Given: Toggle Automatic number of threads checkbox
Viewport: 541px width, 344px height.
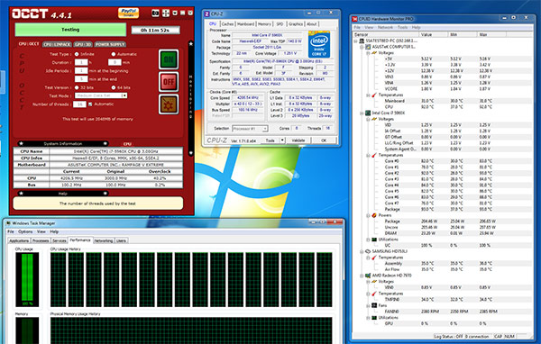Looking at the screenshot, I should coord(90,104).
